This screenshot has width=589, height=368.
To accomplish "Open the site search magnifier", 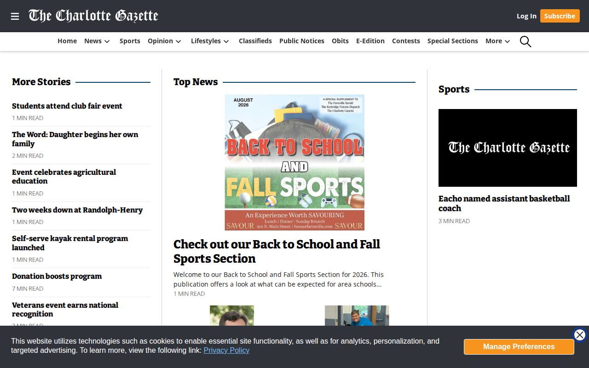I will point(525,41).
